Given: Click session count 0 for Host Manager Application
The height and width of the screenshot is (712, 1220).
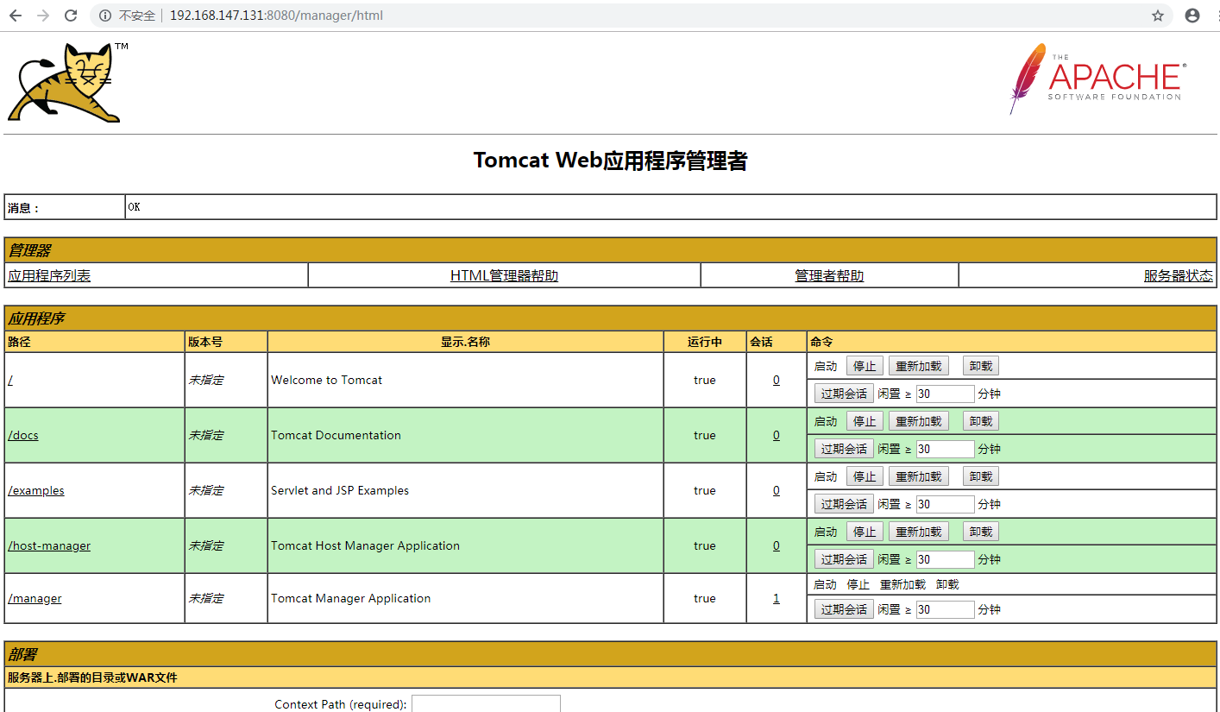Looking at the screenshot, I should click(x=777, y=545).
